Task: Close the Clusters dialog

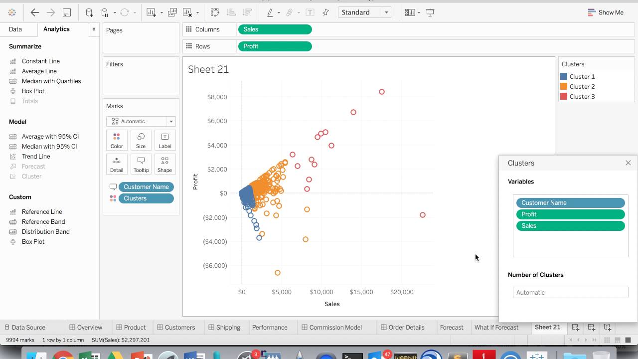Action: (x=628, y=163)
